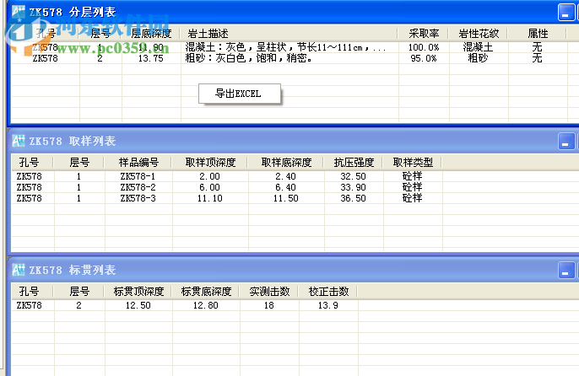Click the 36.50 compressive strength cell
The image size is (579, 376).
click(354, 198)
